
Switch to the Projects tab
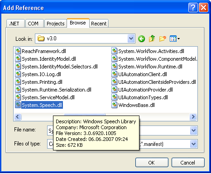click(x=56, y=24)
